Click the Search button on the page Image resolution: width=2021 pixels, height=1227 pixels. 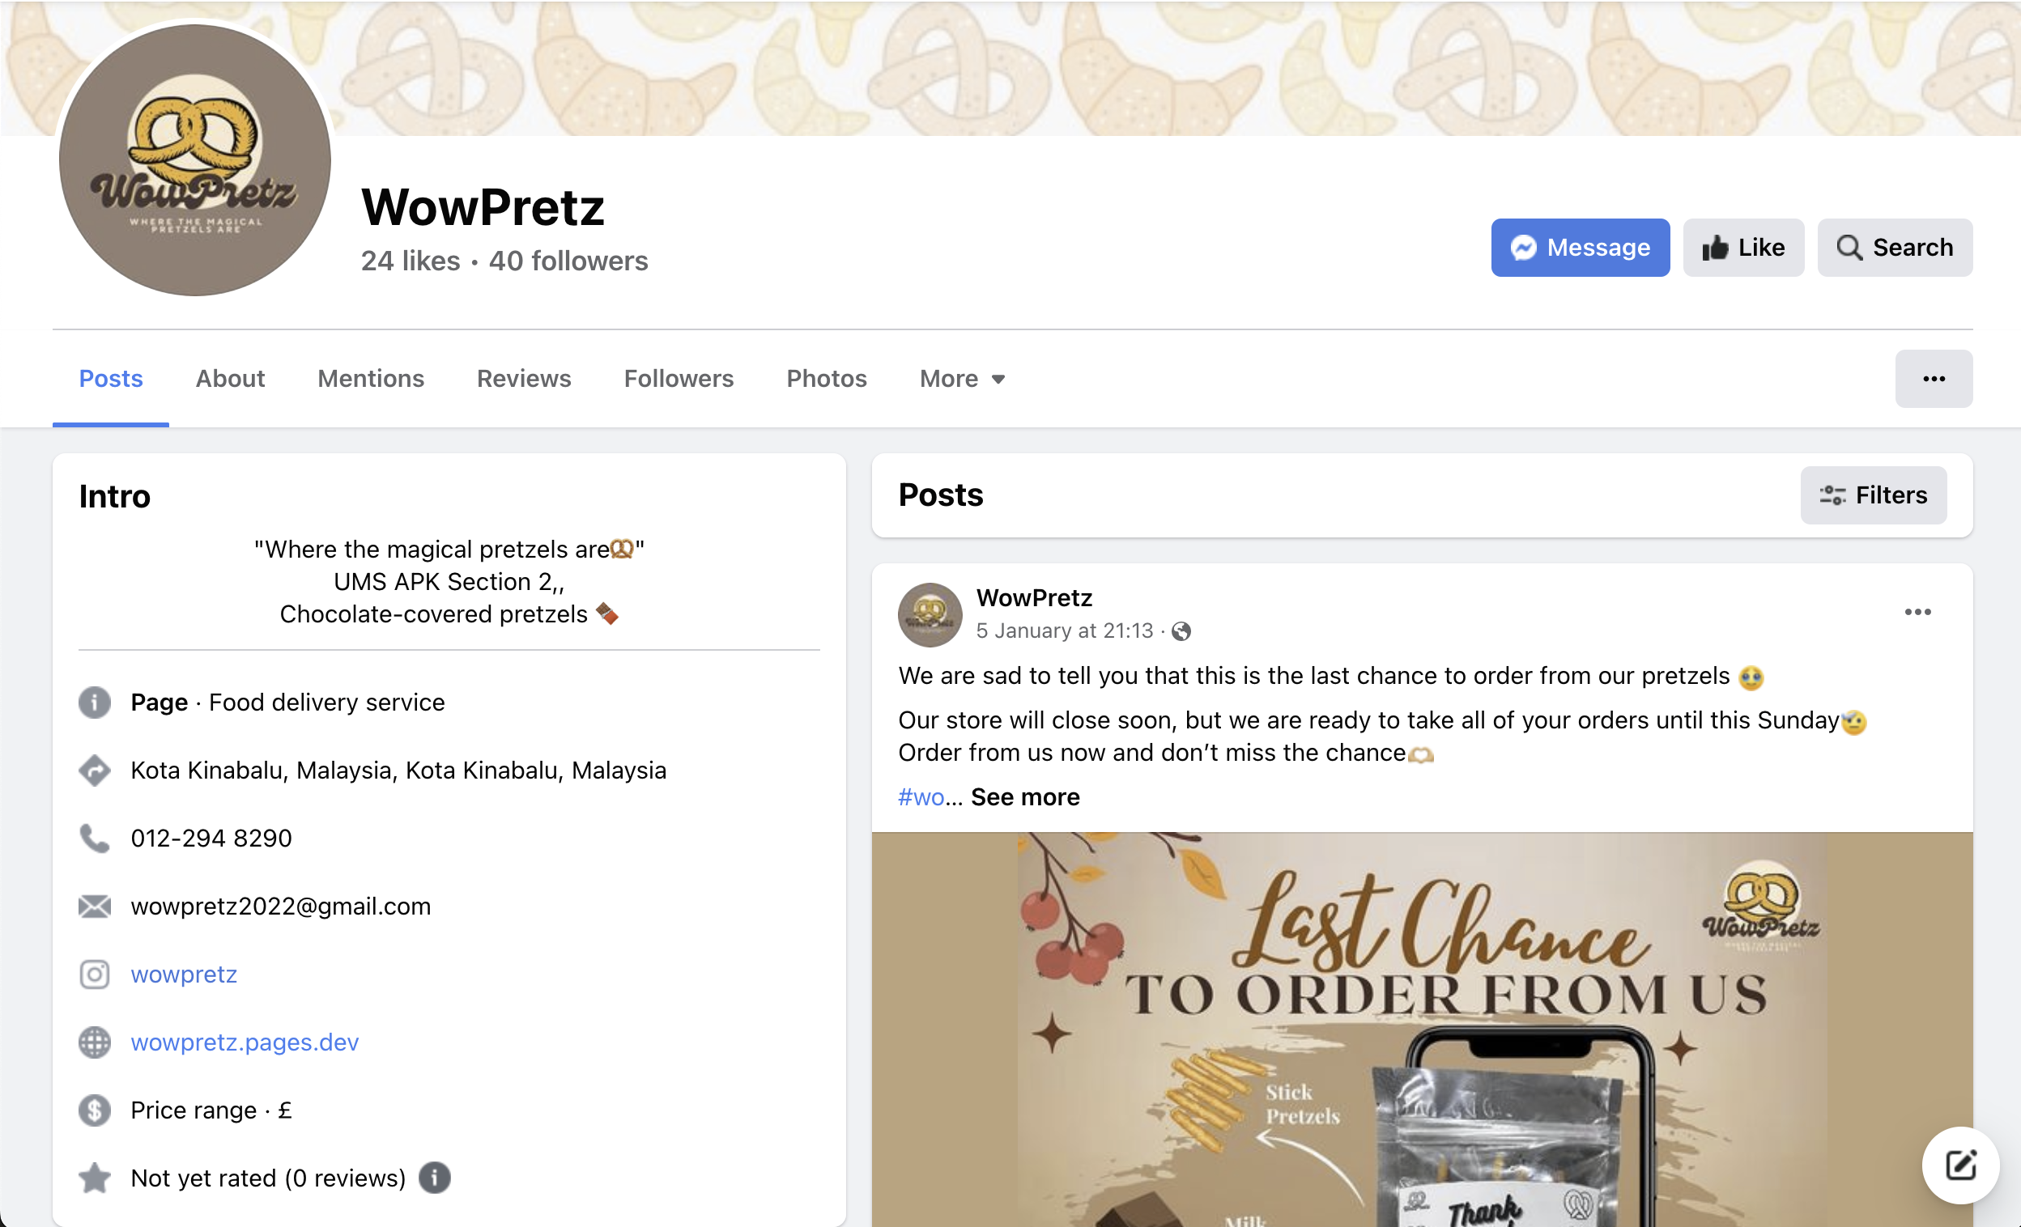[1894, 248]
